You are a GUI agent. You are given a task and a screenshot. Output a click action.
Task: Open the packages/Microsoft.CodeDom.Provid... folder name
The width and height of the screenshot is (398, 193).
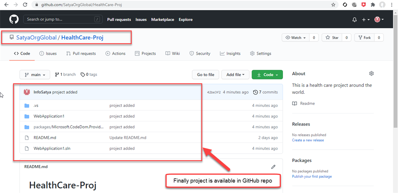point(69,127)
